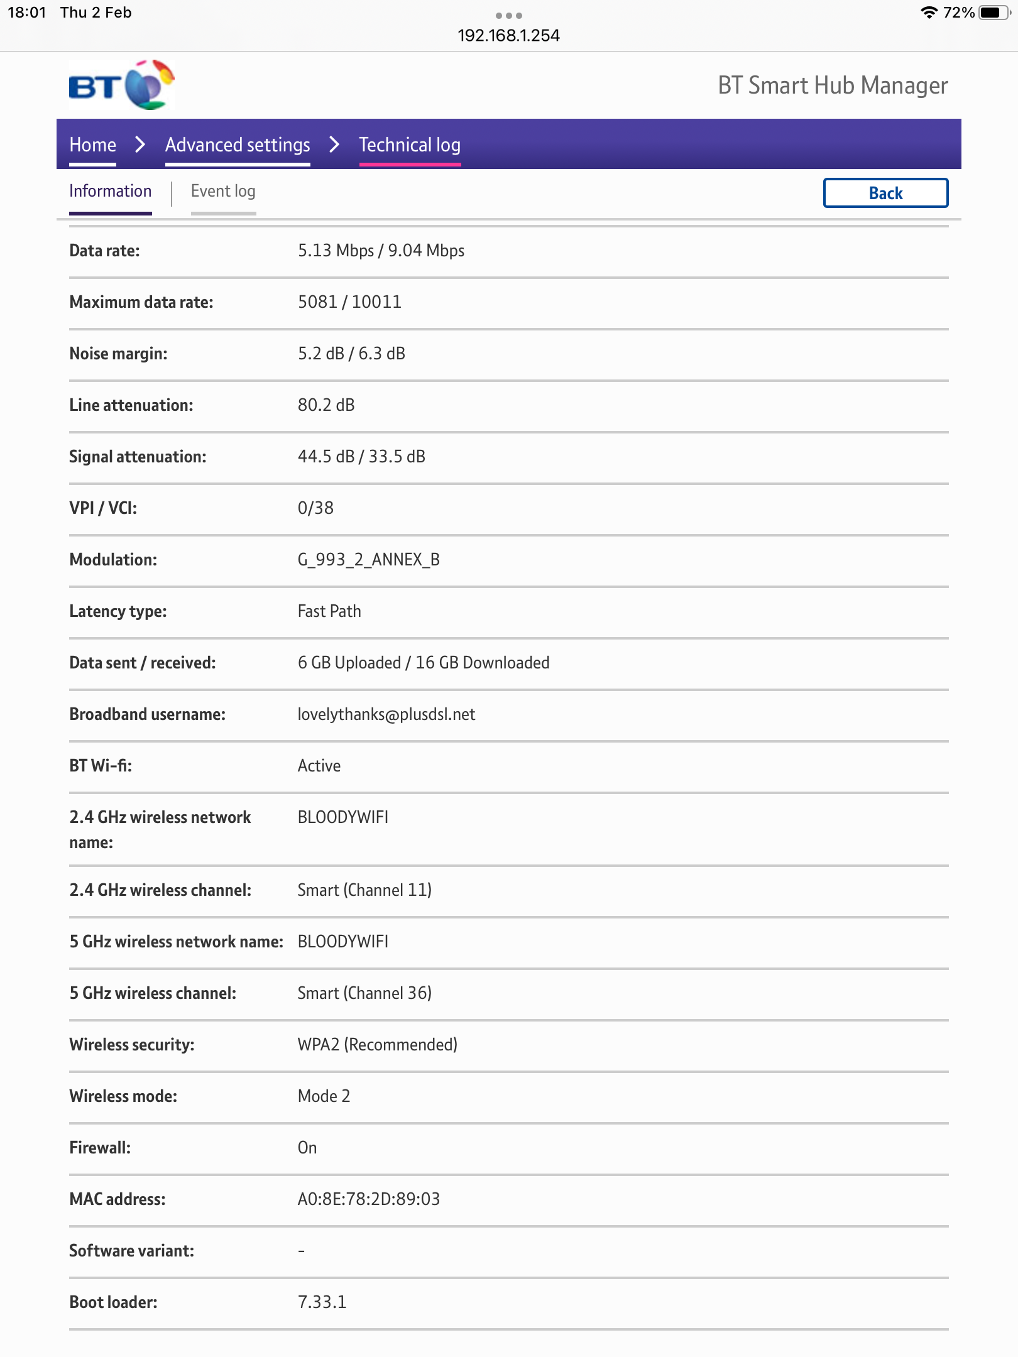Click the chevron after Home breadcrumb
Viewport: 1018px width, 1357px height.
pos(140,144)
